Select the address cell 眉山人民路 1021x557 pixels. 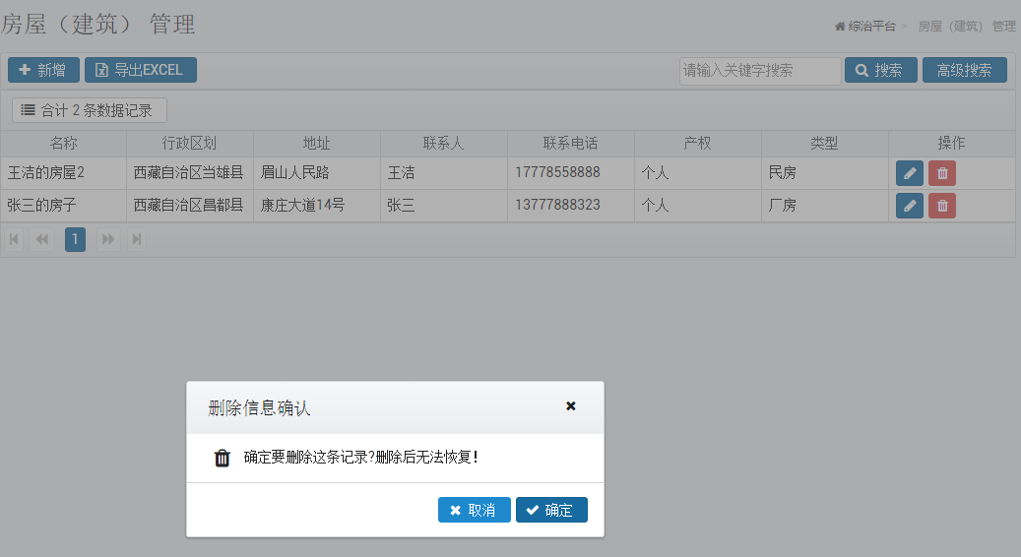tap(316, 173)
